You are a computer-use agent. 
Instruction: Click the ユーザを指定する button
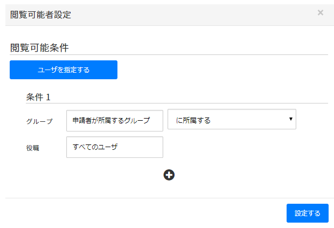tap(64, 70)
